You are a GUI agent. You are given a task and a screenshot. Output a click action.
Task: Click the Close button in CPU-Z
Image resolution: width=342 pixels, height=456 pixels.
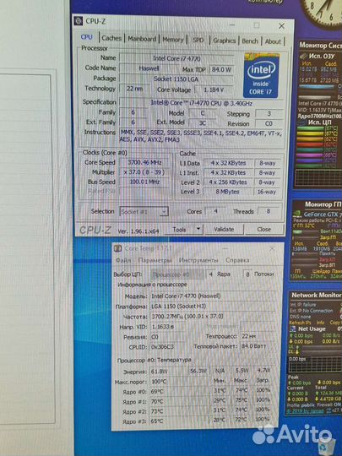tap(263, 230)
